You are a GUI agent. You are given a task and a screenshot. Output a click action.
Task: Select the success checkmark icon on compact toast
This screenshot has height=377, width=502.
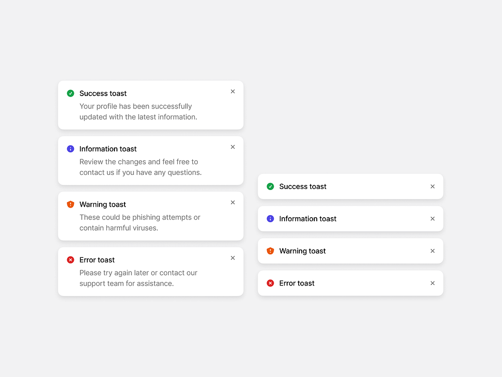coord(270,186)
